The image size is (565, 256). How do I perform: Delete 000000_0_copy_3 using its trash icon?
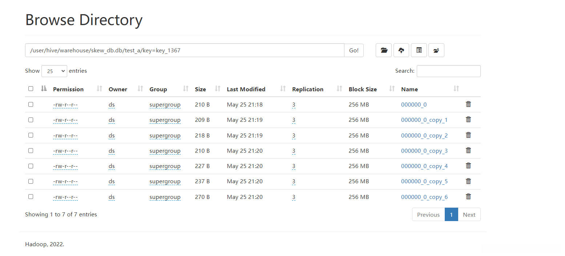468,151
